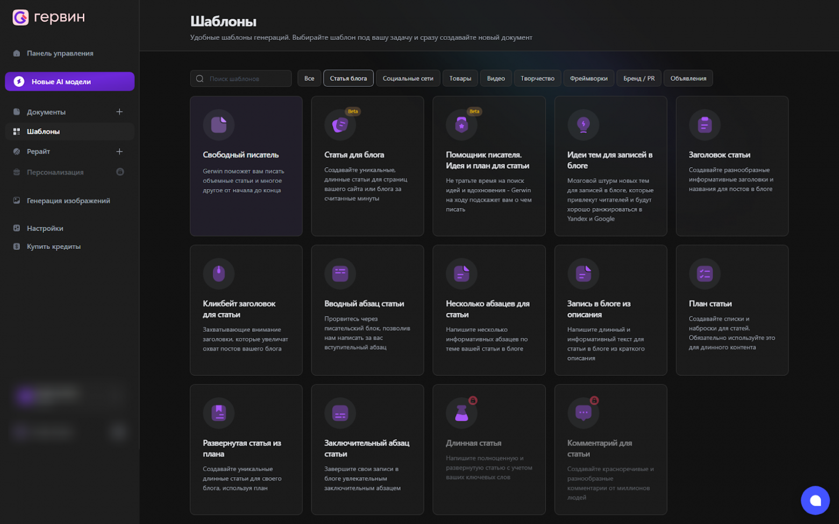839x524 pixels.
Task: Click the Несколько абзацев для статьи icon
Action: [461, 274]
